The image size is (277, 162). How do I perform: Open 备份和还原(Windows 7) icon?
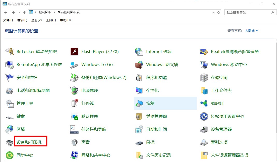pos(74,78)
